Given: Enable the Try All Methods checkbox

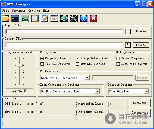Looking at the screenshot, I should tap(77, 64).
